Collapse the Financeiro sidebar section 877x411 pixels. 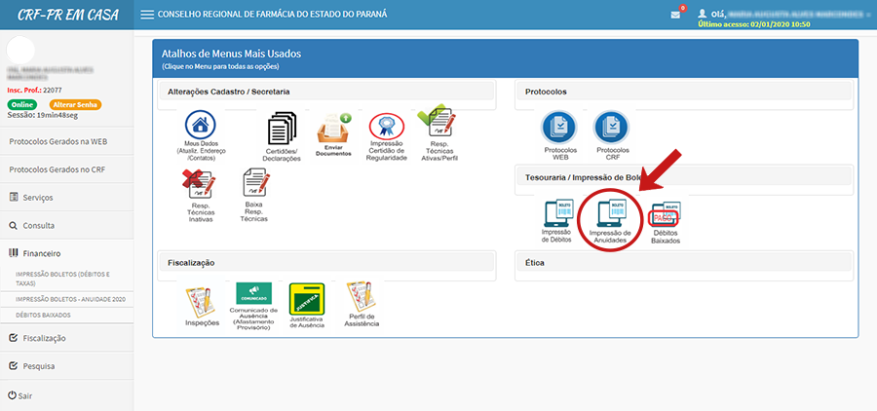click(x=41, y=253)
